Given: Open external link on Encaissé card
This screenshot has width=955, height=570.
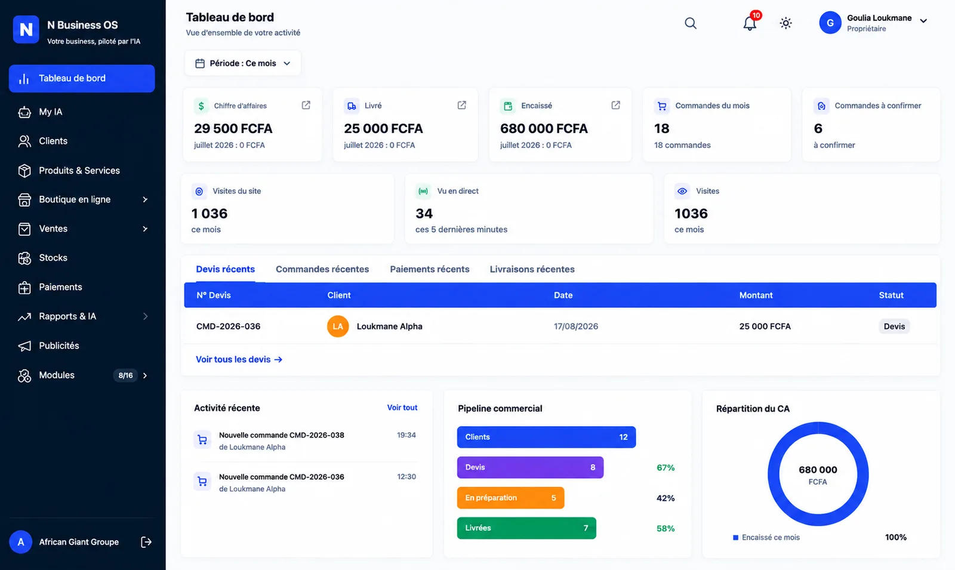Looking at the screenshot, I should pos(616,105).
